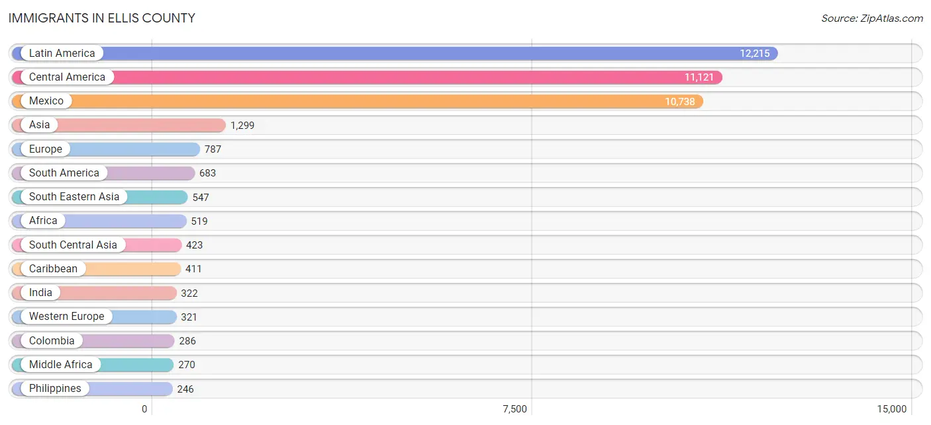
Task: Select the South Central Asia label
Action: tap(73, 245)
